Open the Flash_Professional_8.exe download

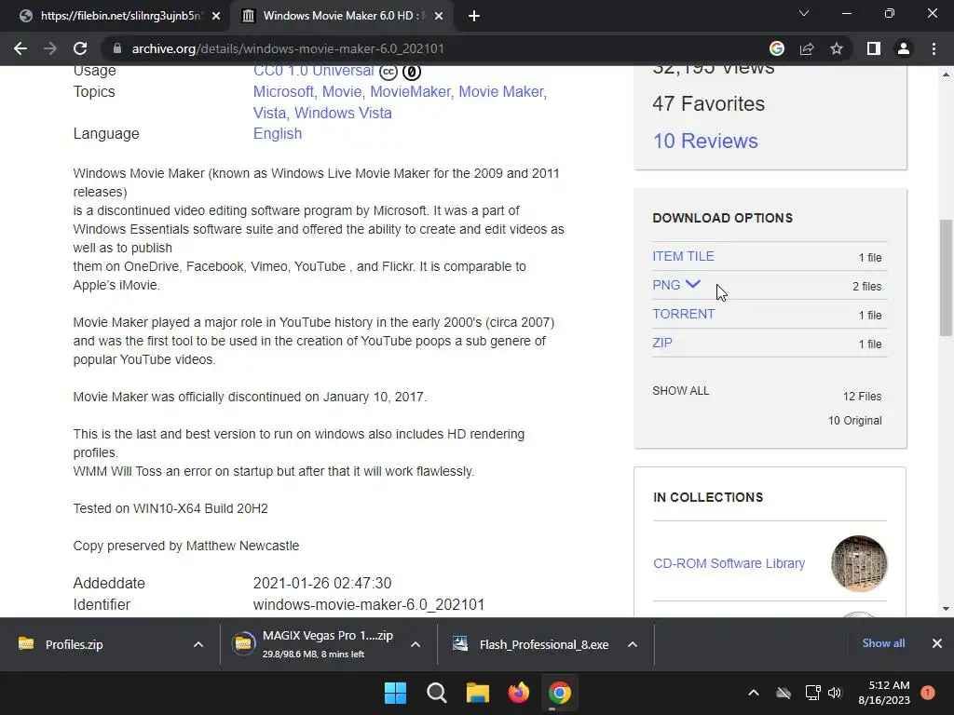530,644
